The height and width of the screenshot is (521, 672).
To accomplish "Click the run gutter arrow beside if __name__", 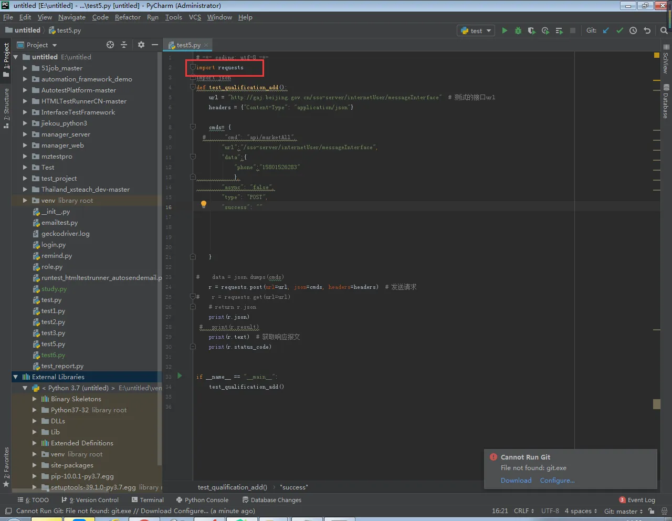I will tap(180, 376).
